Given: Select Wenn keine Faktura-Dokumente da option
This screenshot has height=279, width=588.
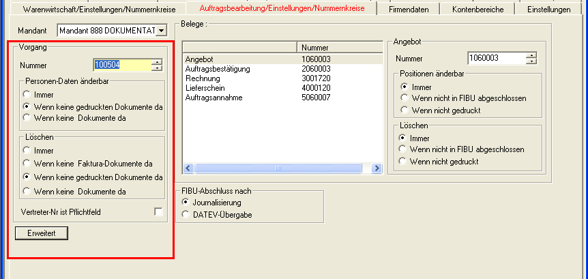Looking at the screenshot, I should coord(27,163).
